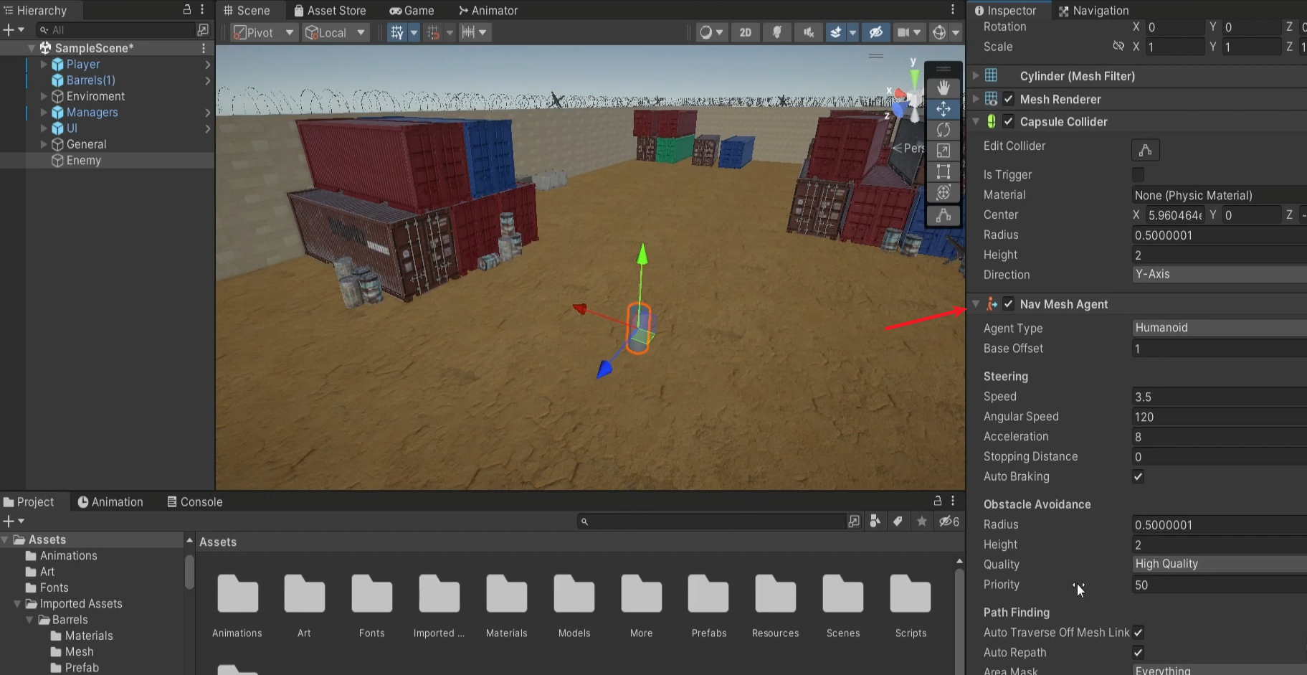Open the Quality High Quality dropdown
1307x675 pixels.
click(1219, 564)
